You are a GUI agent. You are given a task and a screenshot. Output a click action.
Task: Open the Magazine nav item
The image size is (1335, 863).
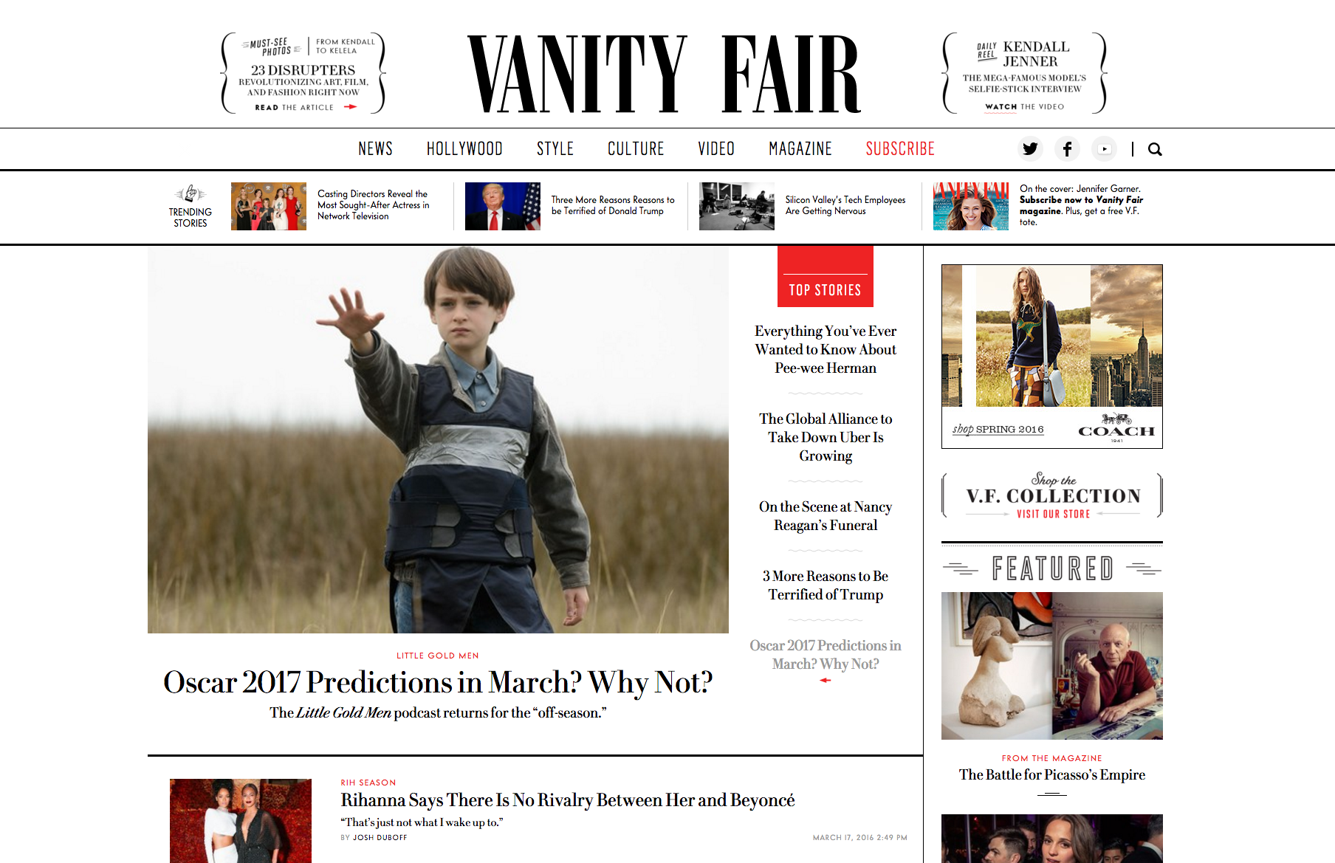pos(800,149)
